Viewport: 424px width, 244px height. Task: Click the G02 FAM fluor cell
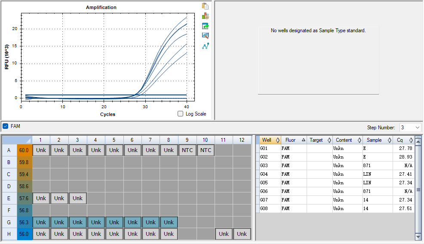[x=294, y=157]
